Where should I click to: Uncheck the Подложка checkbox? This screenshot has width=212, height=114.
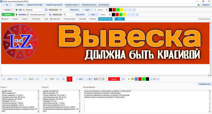[51, 19]
